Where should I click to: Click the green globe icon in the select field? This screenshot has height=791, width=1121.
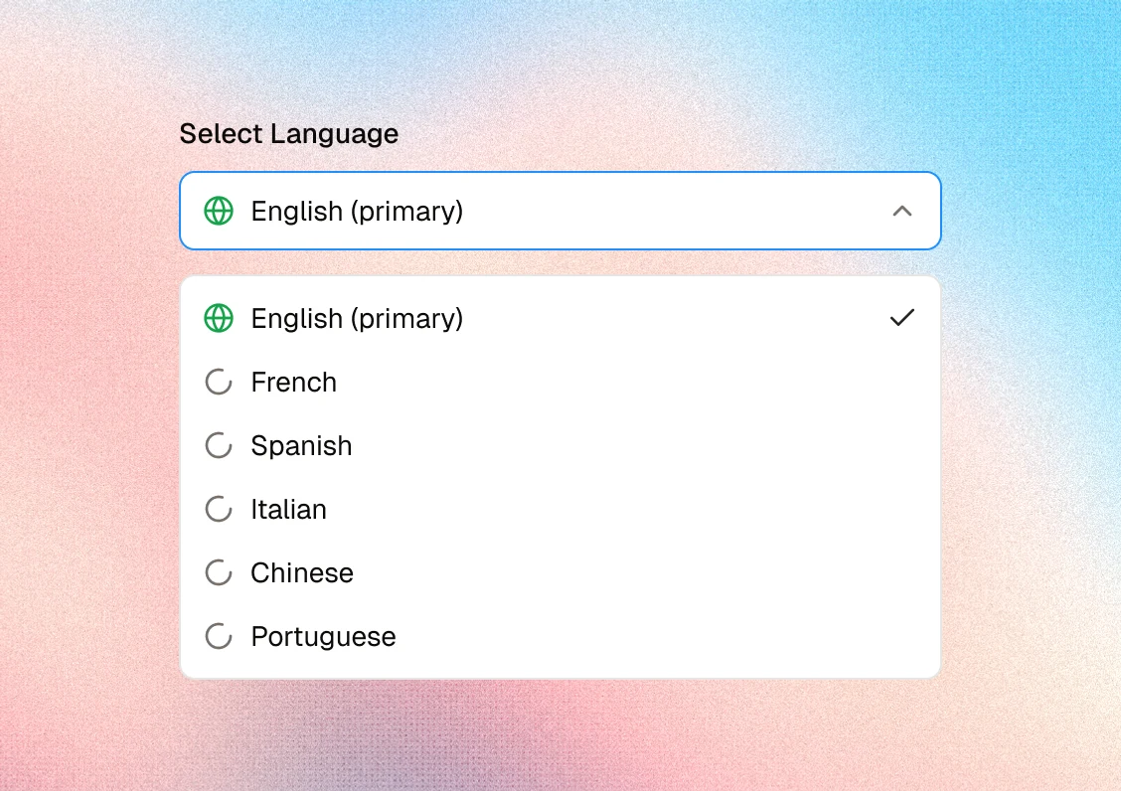(219, 211)
